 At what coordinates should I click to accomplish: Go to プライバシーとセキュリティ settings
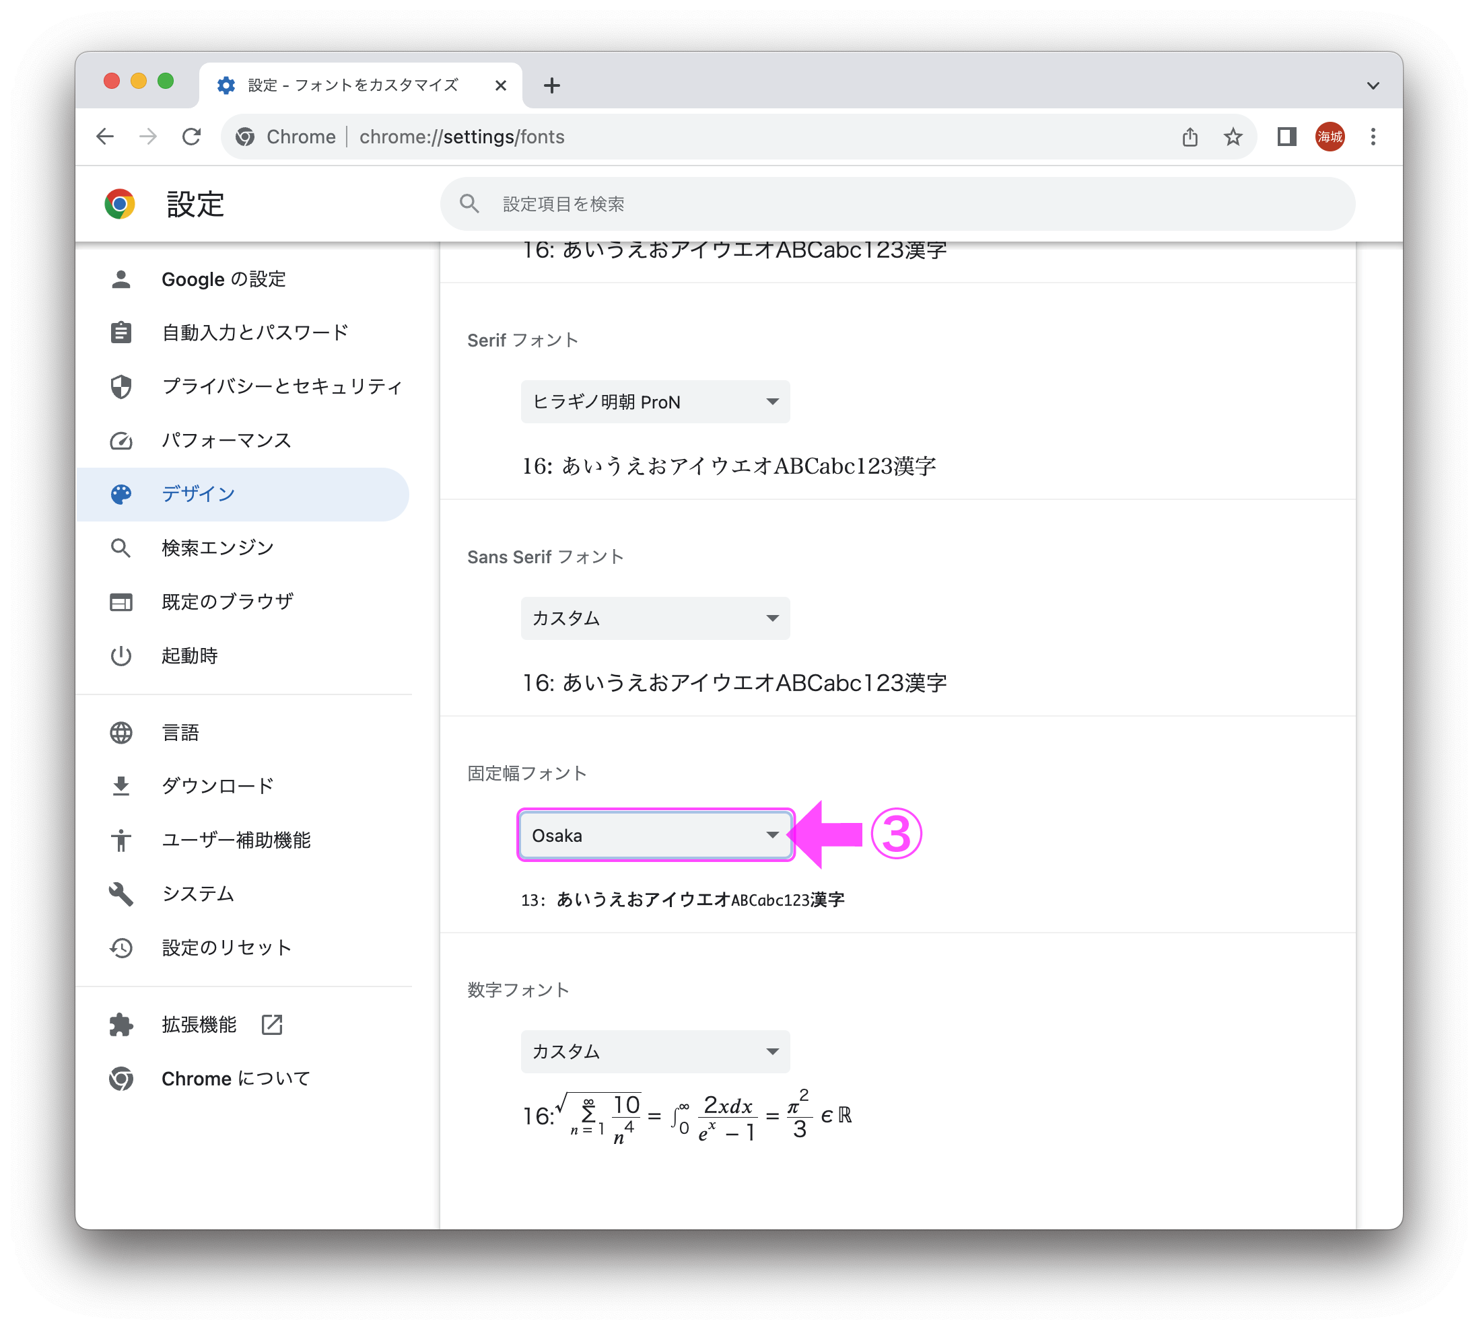243,386
